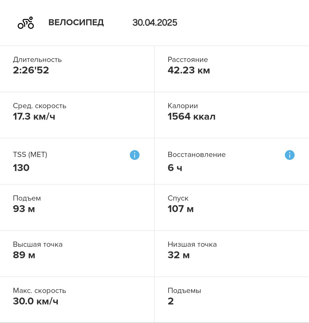The height and width of the screenshot is (323, 309).
Task: Click the Калории label
Action: pyautogui.click(x=183, y=106)
